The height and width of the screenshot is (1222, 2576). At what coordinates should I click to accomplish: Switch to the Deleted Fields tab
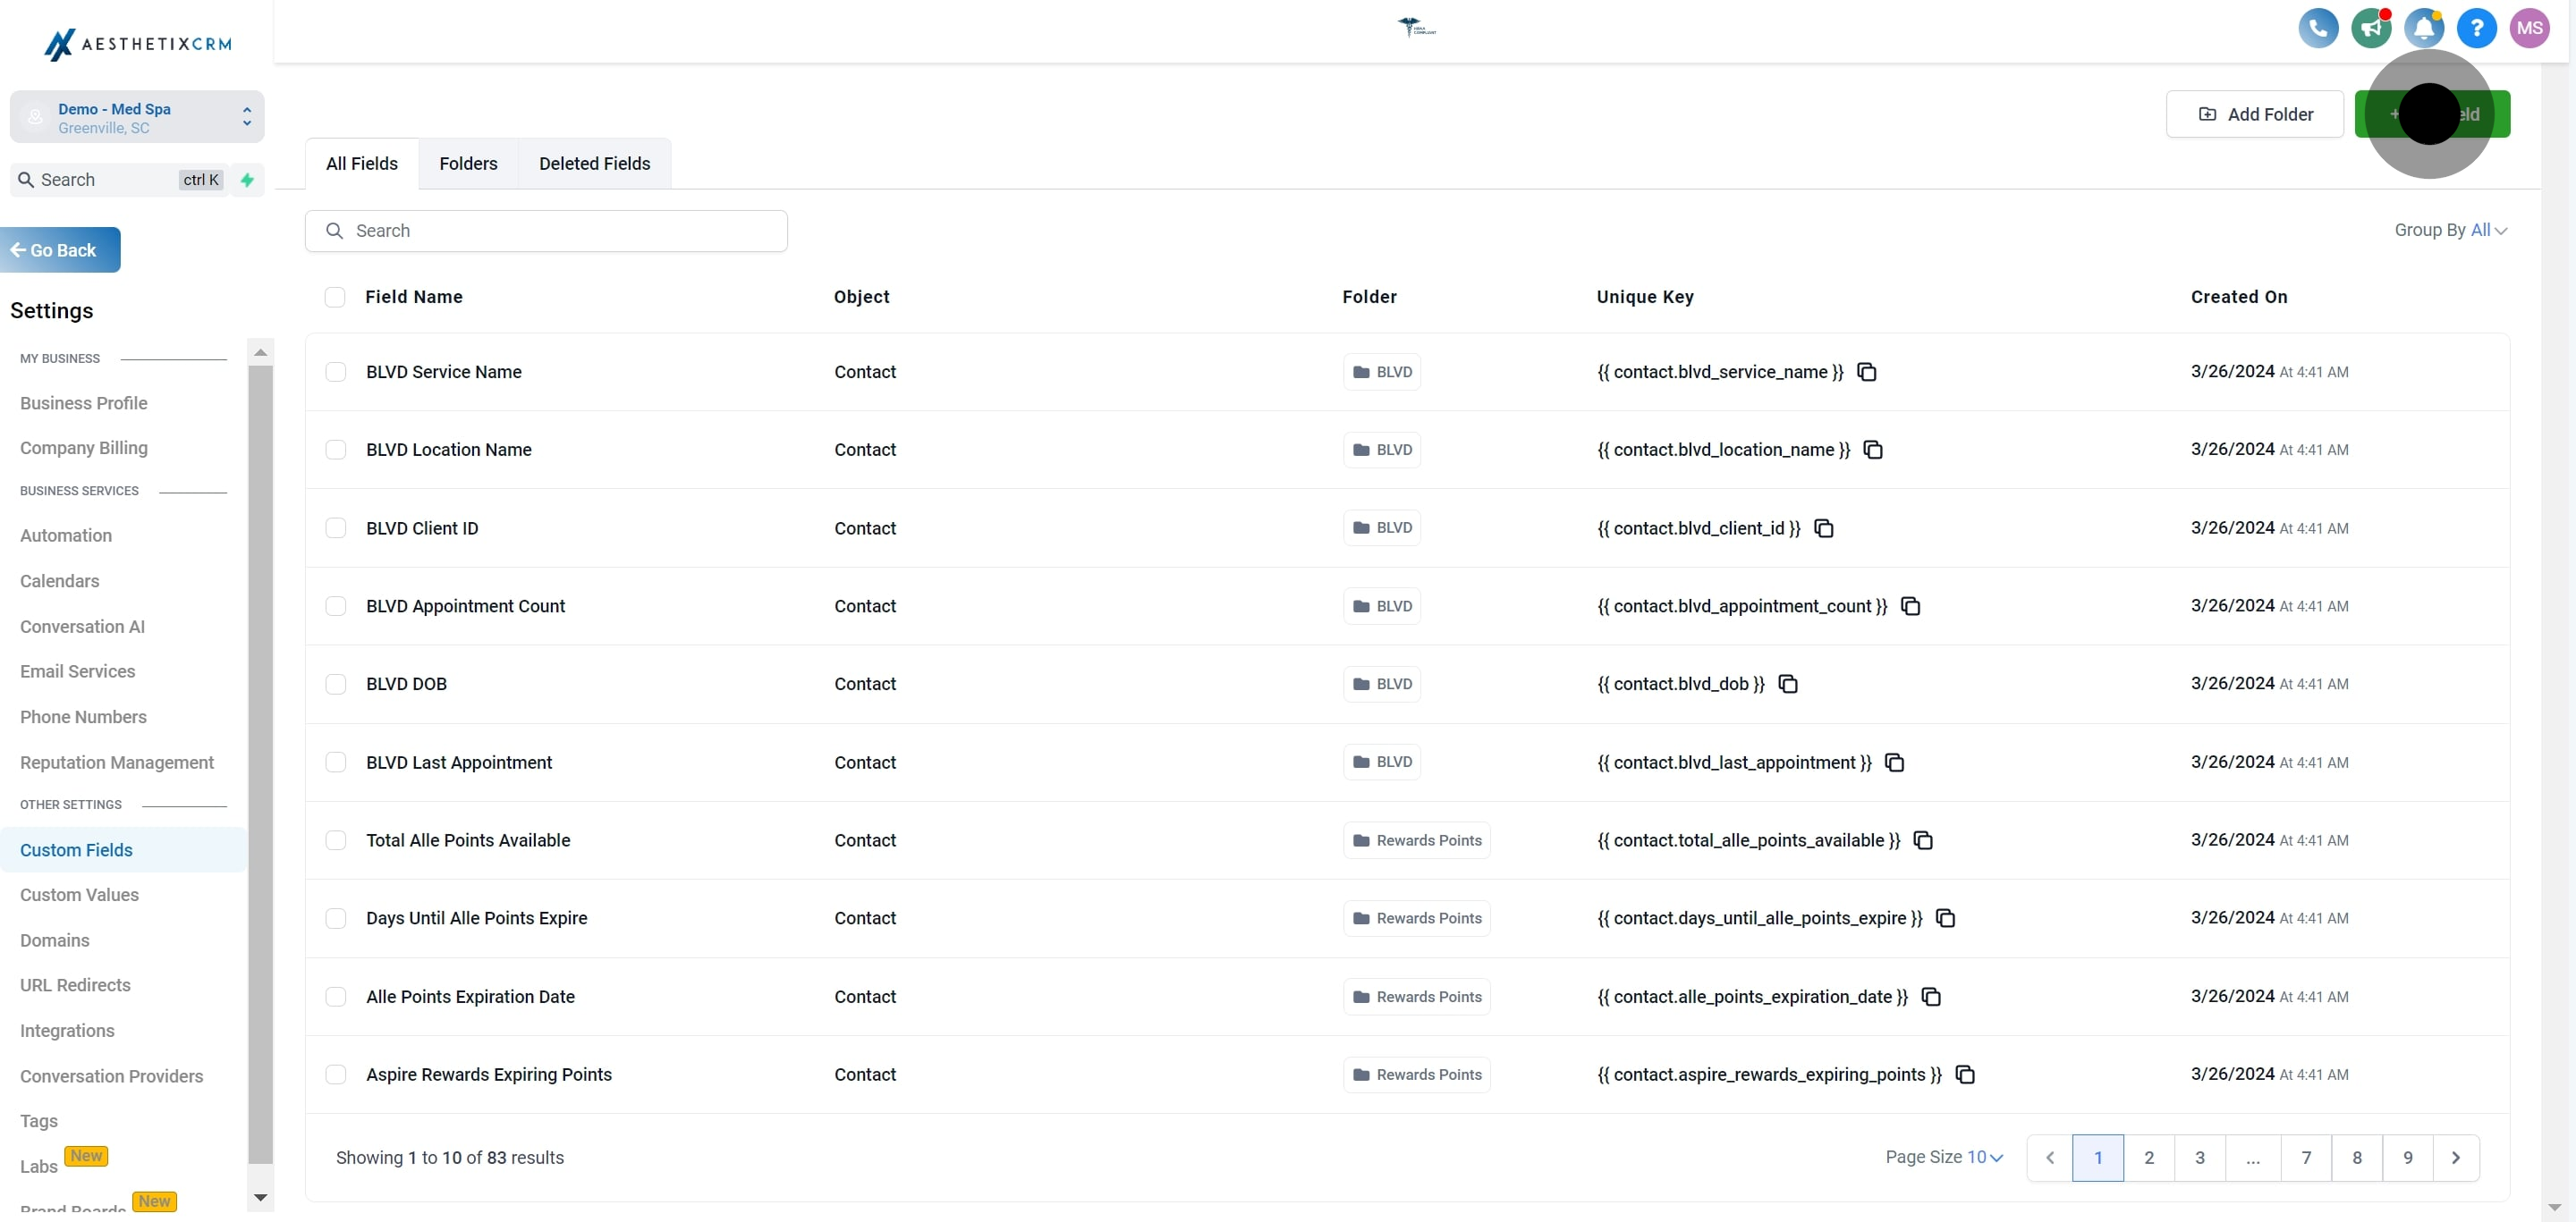tap(594, 164)
